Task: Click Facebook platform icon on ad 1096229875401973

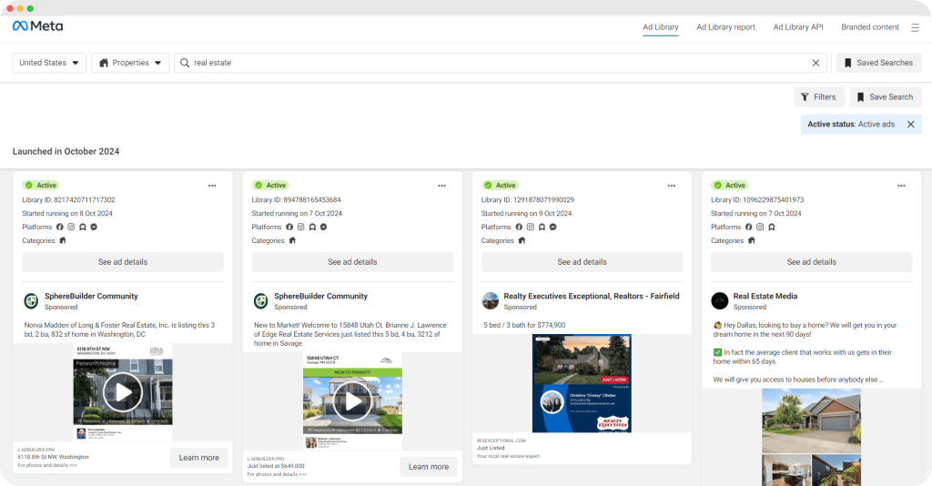Action: (x=748, y=227)
